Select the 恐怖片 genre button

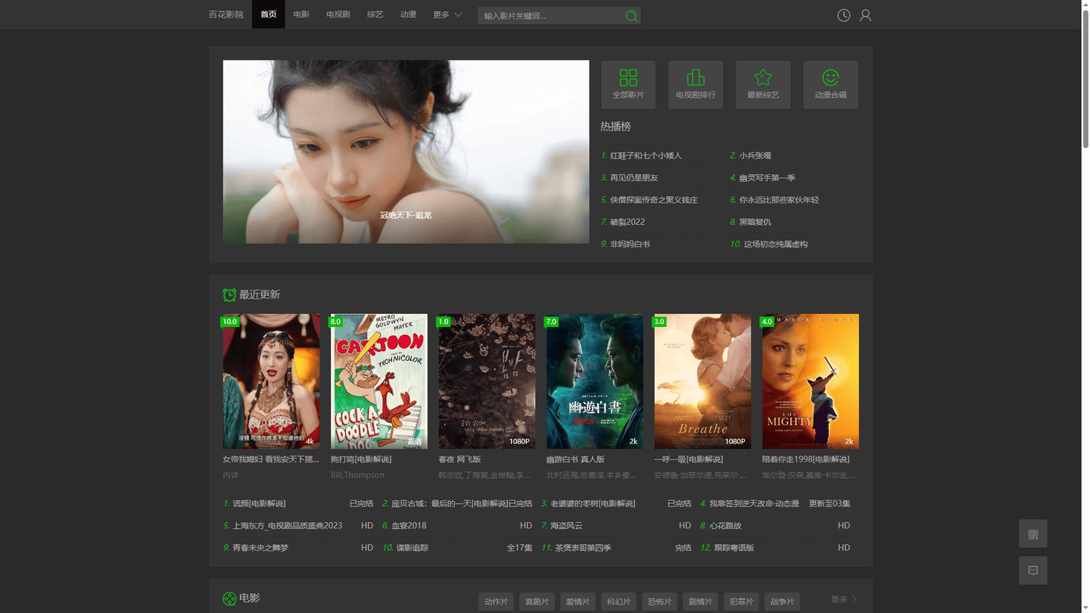(x=659, y=602)
